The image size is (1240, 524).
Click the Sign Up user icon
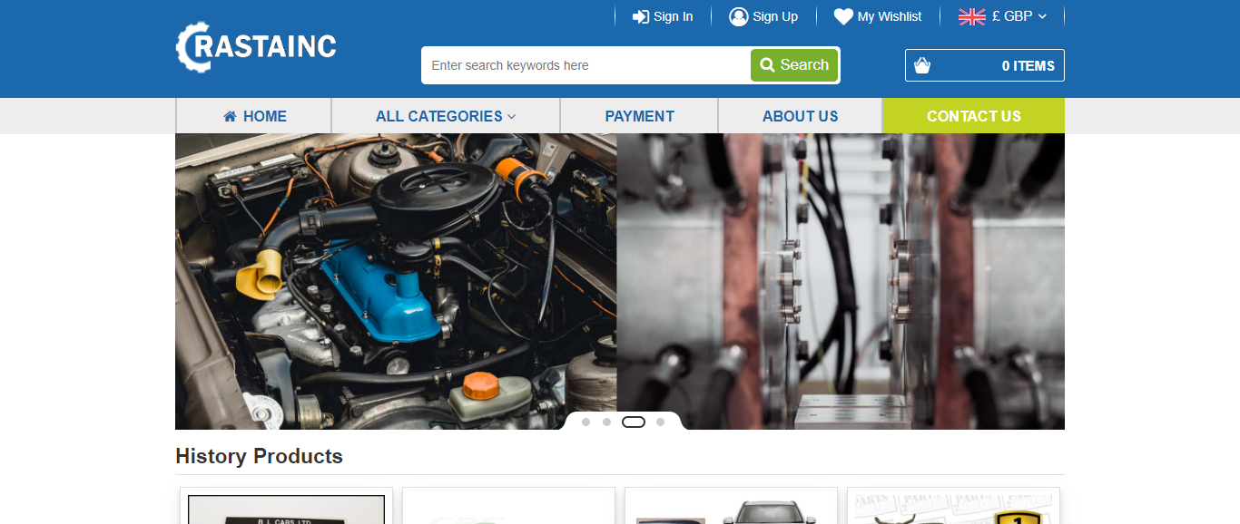(x=738, y=16)
